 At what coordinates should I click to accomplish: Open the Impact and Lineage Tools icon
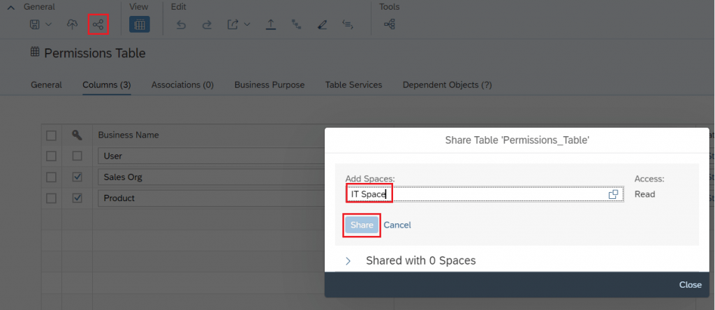(390, 24)
